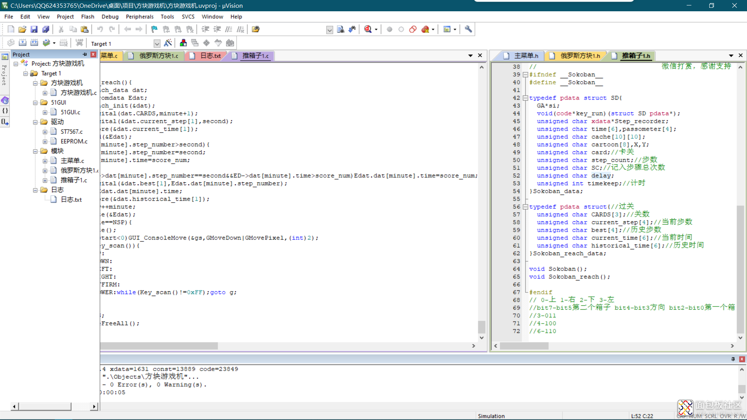The height and width of the screenshot is (420, 747).
Task: Click the left editor horizontal scrollbar thumb
Action: click(159, 346)
